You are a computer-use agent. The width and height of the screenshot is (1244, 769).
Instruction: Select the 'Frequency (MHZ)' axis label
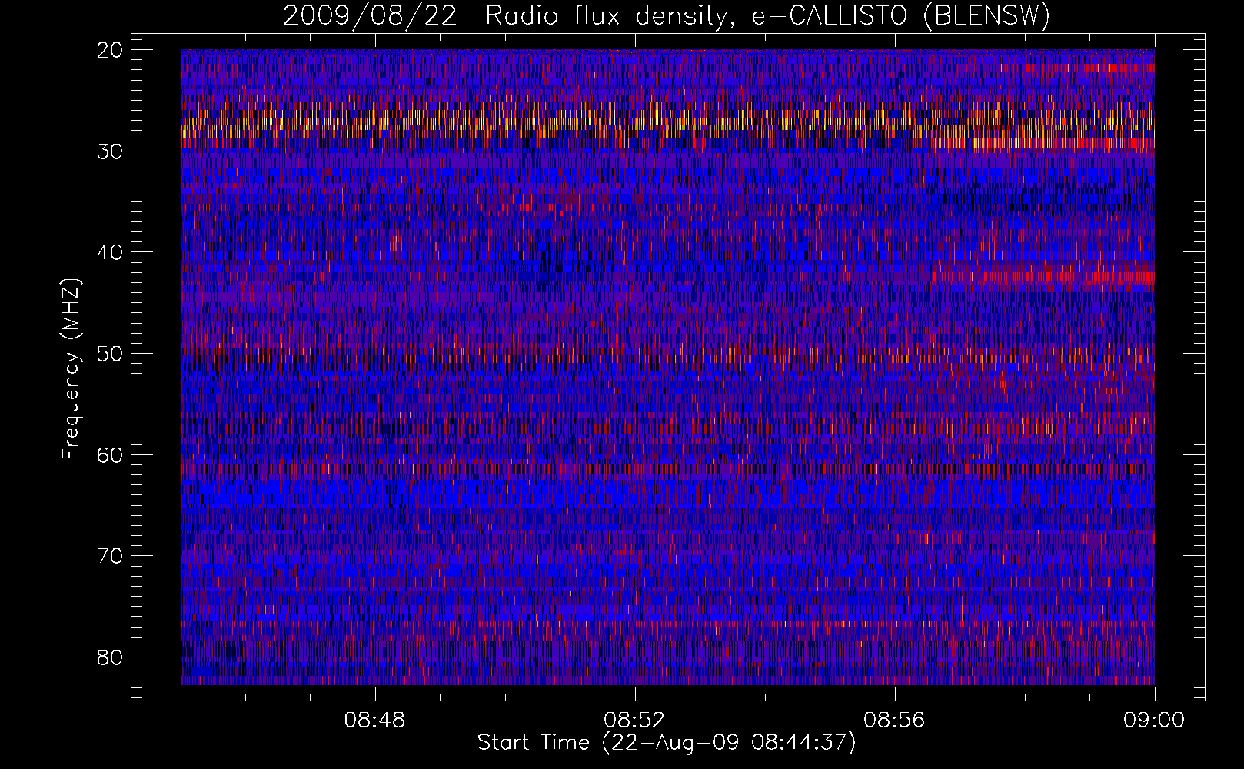pyautogui.click(x=71, y=369)
